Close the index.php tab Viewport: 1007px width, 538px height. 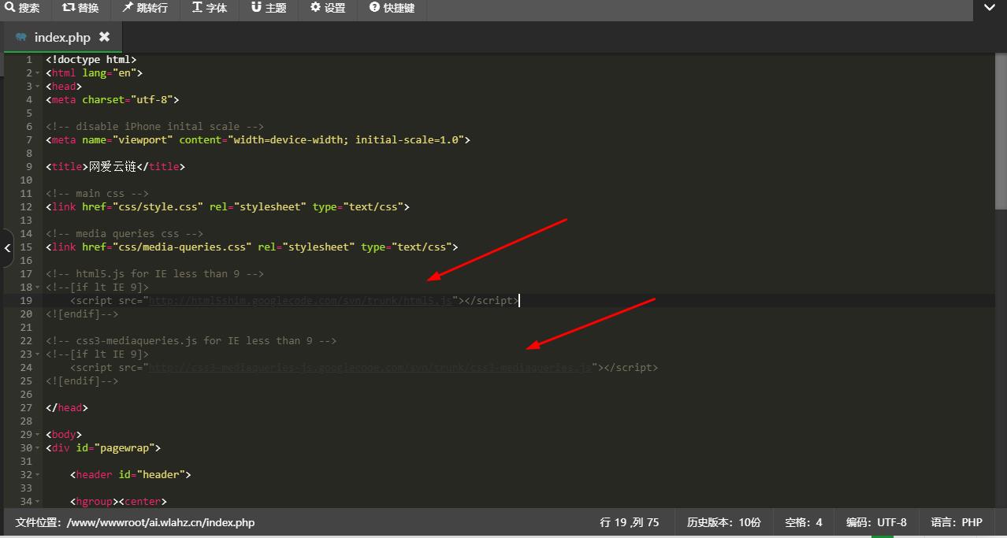coord(104,37)
